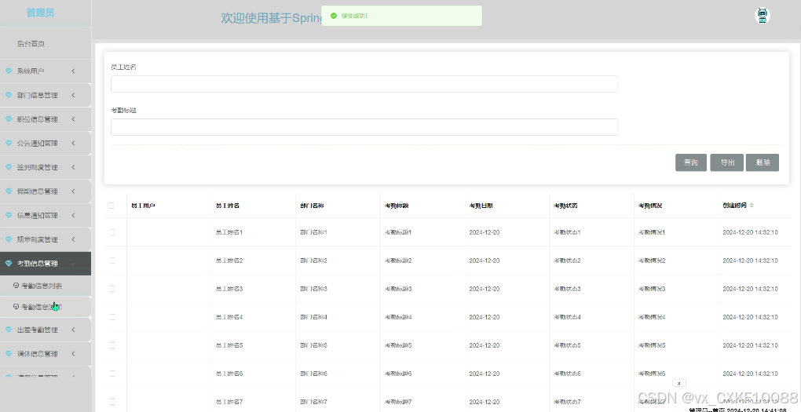
Task: Click the diamond icon beside 调休信息管理
Action: [x=9, y=353]
